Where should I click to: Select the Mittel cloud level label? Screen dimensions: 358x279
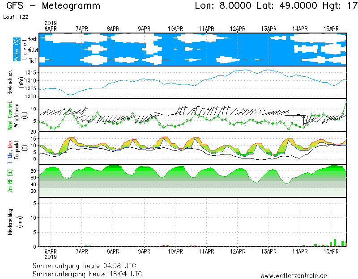point(32,51)
